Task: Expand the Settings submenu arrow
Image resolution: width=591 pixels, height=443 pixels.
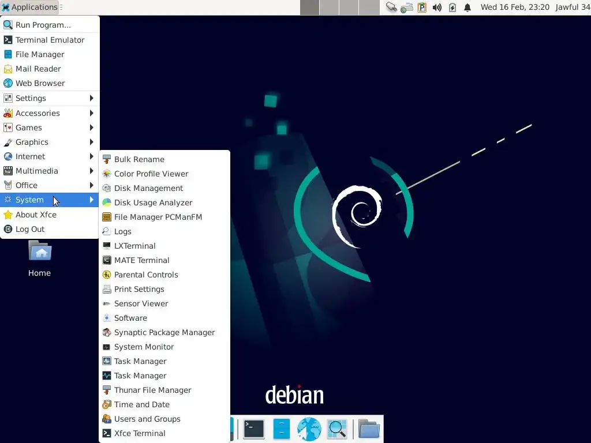Action: click(92, 98)
